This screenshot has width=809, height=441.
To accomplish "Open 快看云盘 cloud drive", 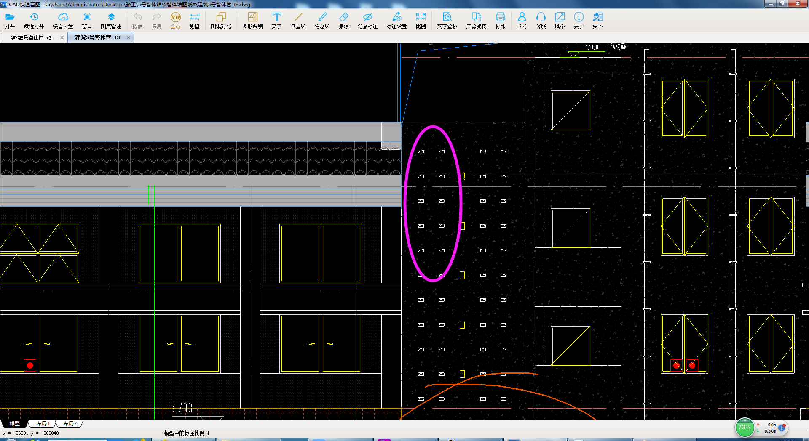I will (x=63, y=20).
